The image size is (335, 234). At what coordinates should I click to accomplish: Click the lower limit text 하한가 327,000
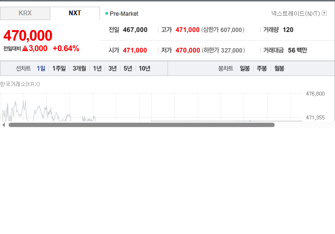pyautogui.click(x=223, y=50)
